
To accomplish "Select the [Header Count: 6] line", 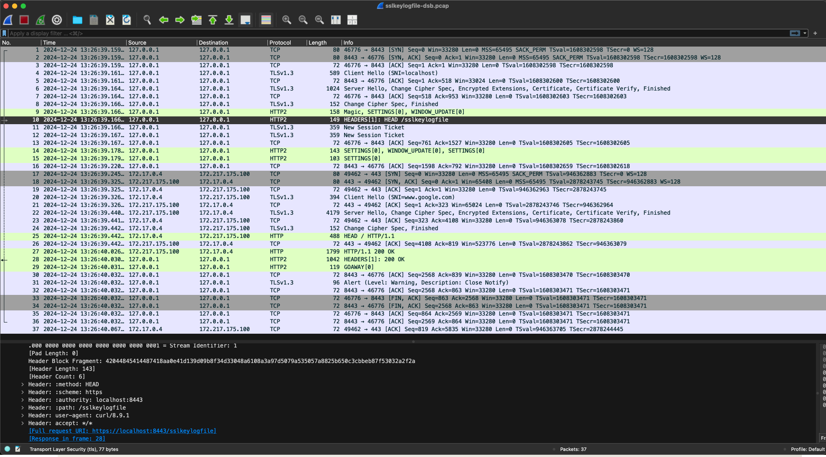I will [x=57, y=376].
